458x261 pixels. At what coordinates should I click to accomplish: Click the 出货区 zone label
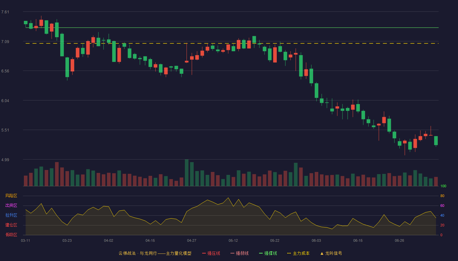click(11, 206)
